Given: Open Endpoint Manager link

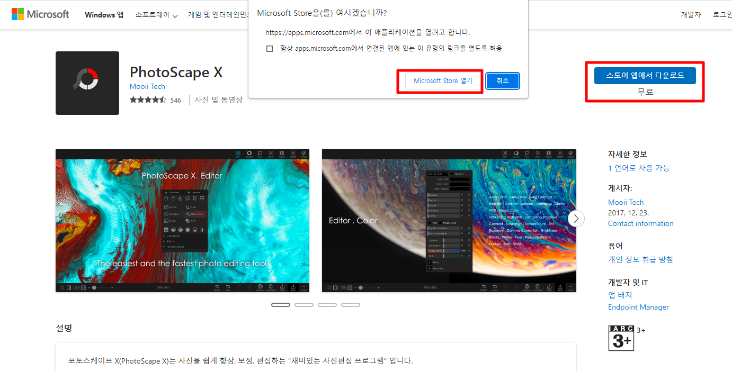Looking at the screenshot, I should click(638, 307).
